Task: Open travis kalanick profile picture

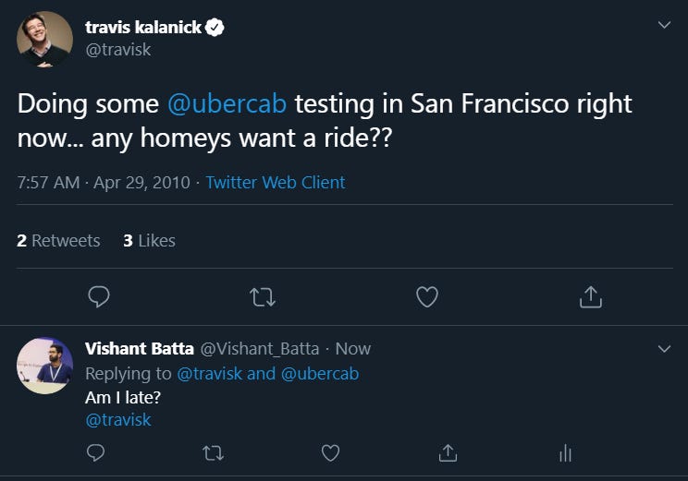Action: tap(44, 39)
